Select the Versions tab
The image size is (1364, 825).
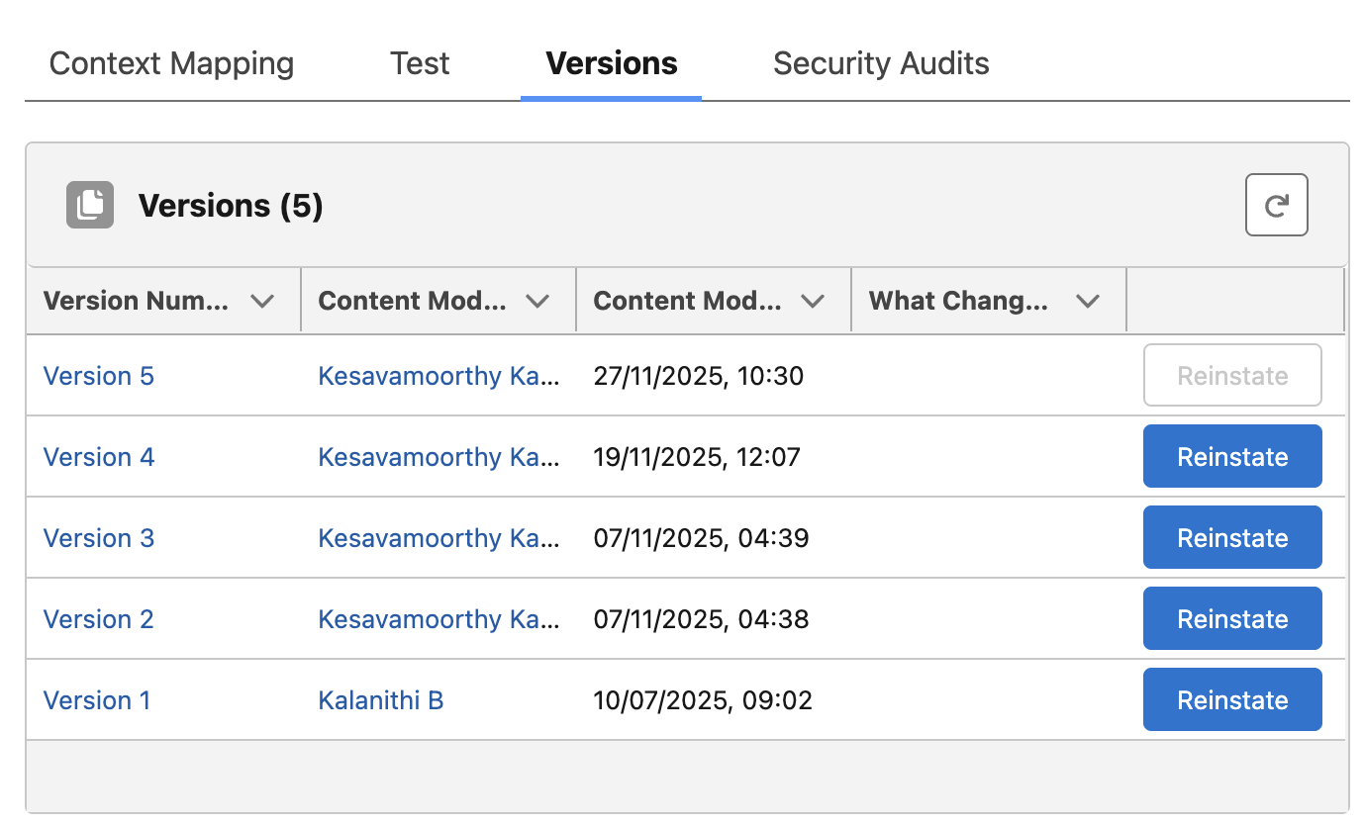pyautogui.click(x=612, y=63)
